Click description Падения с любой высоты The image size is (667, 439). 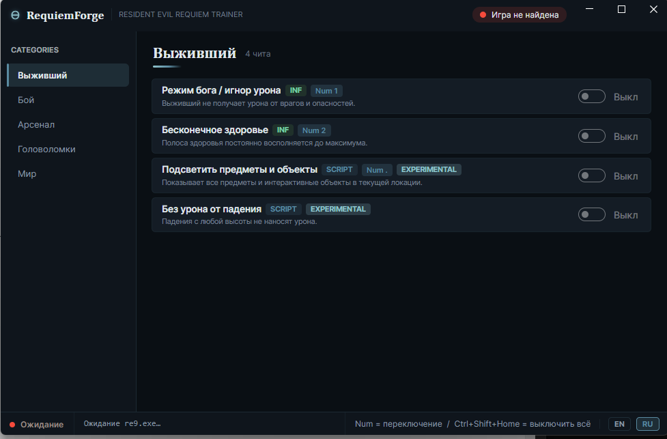(x=239, y=222)
